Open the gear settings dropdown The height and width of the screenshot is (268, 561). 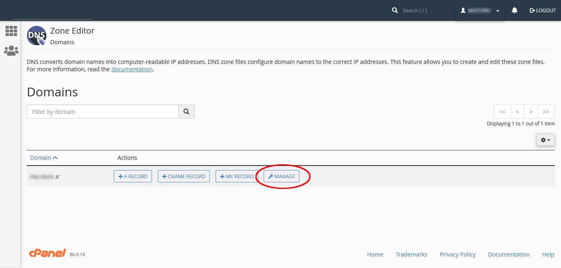click(x=545, y=140)
